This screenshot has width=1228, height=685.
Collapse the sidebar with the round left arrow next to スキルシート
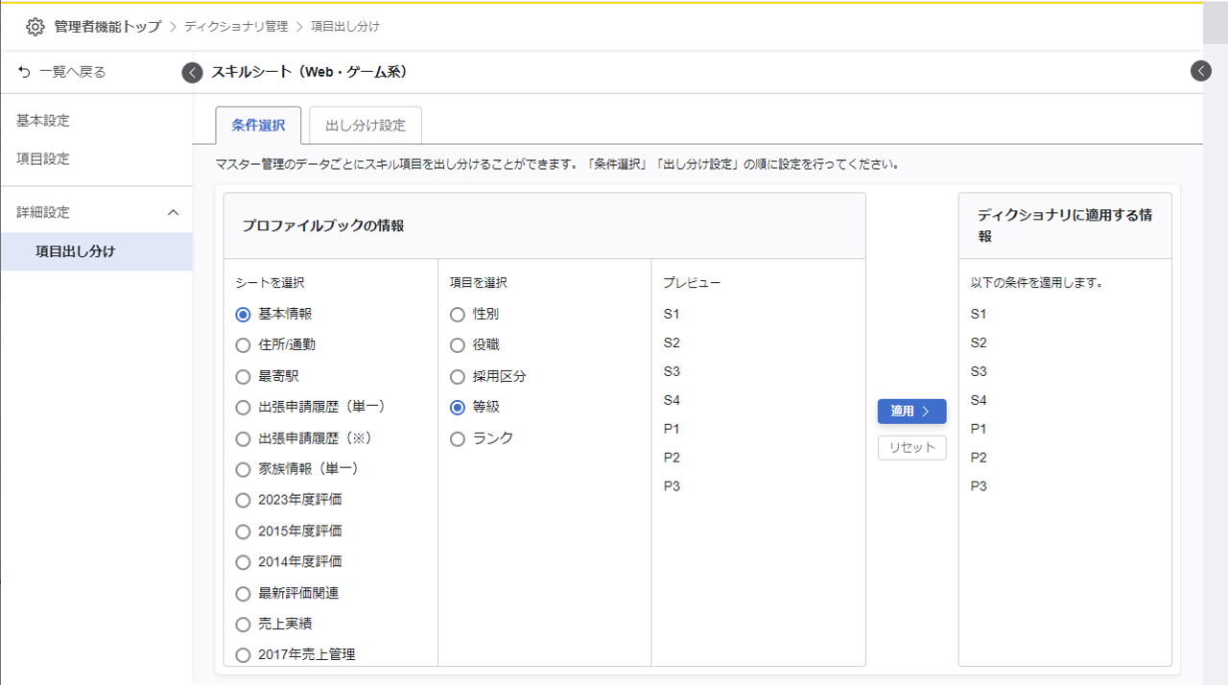tap(192, 72)
